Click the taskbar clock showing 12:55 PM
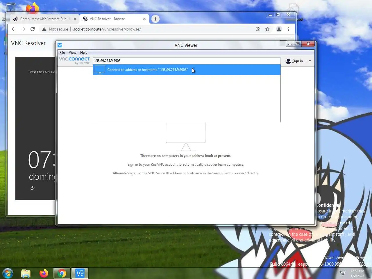Image resolution: width=372 pixels, height=279 pixels. pyautogui.click(x=357, y=273)
